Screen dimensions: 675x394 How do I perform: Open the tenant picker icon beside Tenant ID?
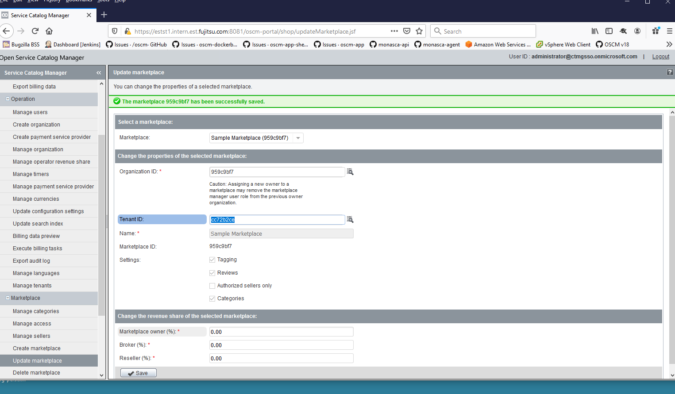click(350, 219)
